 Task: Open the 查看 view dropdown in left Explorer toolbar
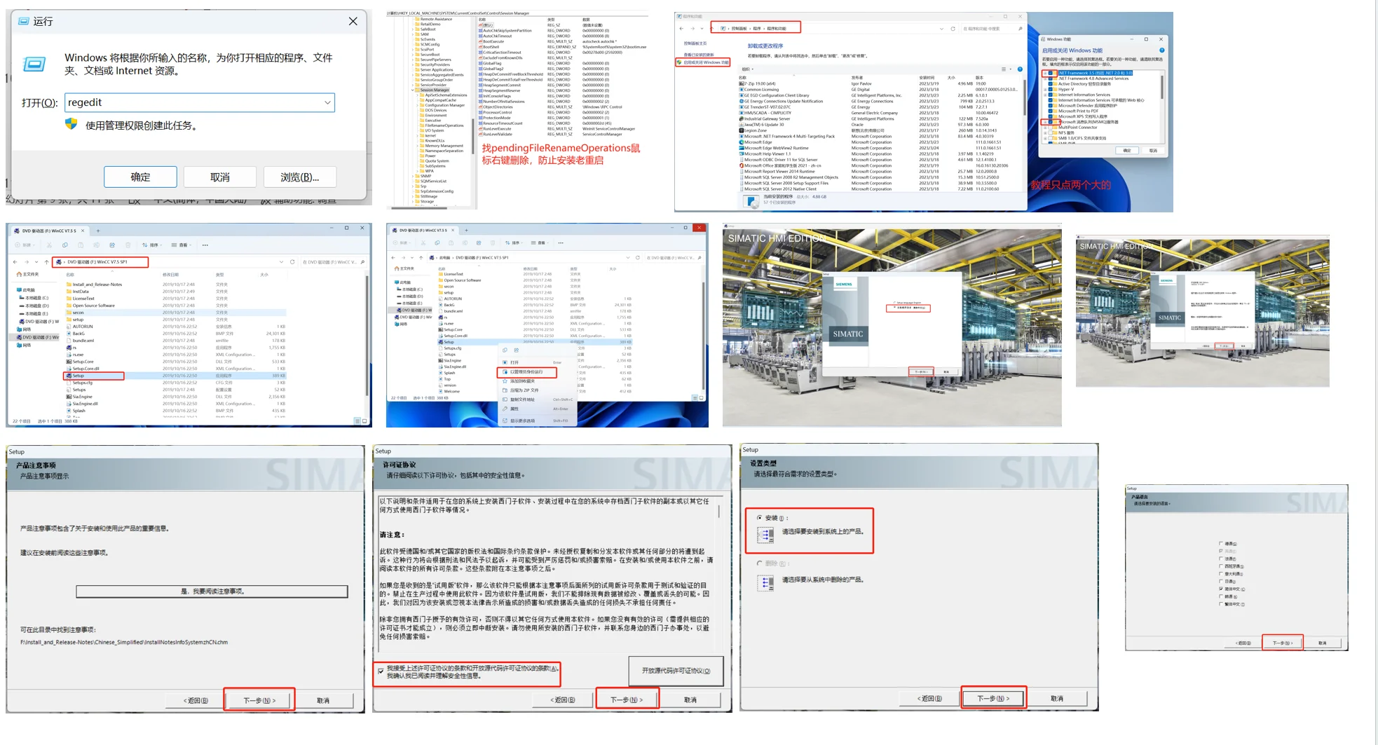coord(182,245)
